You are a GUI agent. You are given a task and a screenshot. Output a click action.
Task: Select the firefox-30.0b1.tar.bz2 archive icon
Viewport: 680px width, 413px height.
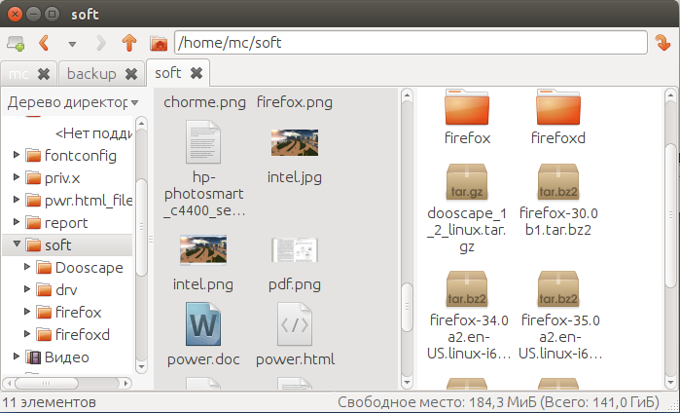(558, 182)
